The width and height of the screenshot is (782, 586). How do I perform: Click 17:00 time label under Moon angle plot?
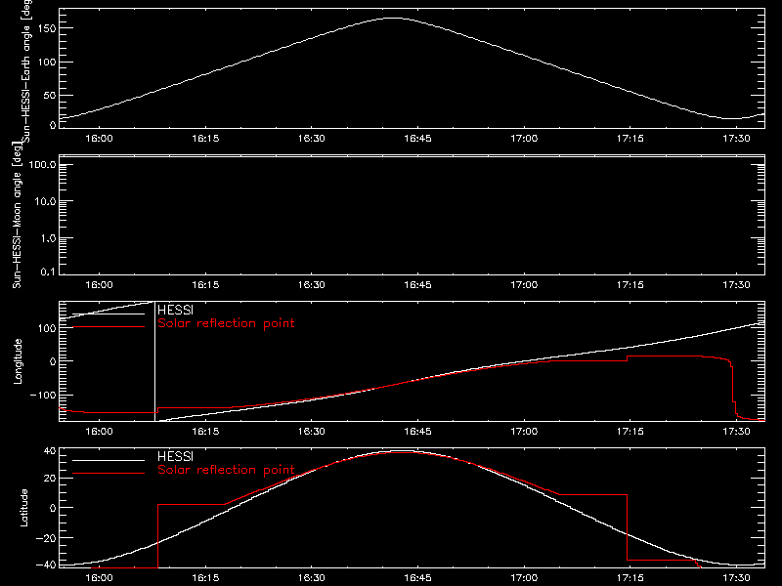524,285
